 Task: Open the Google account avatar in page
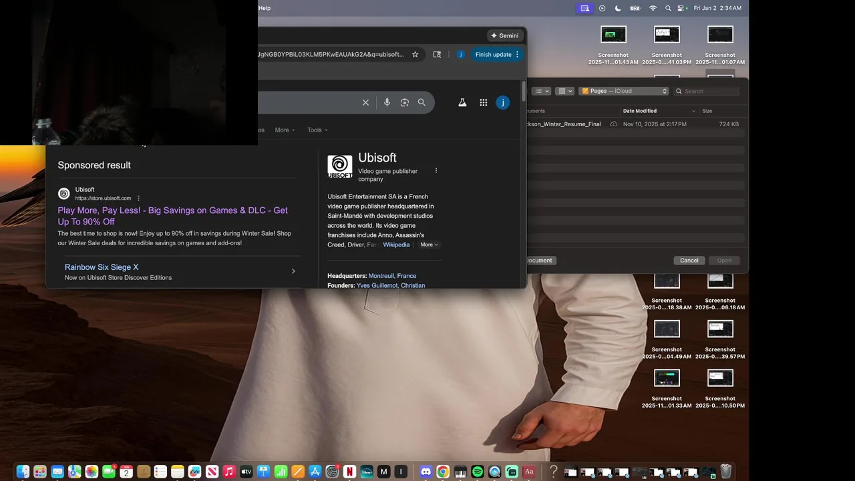[x=503, y=102]
